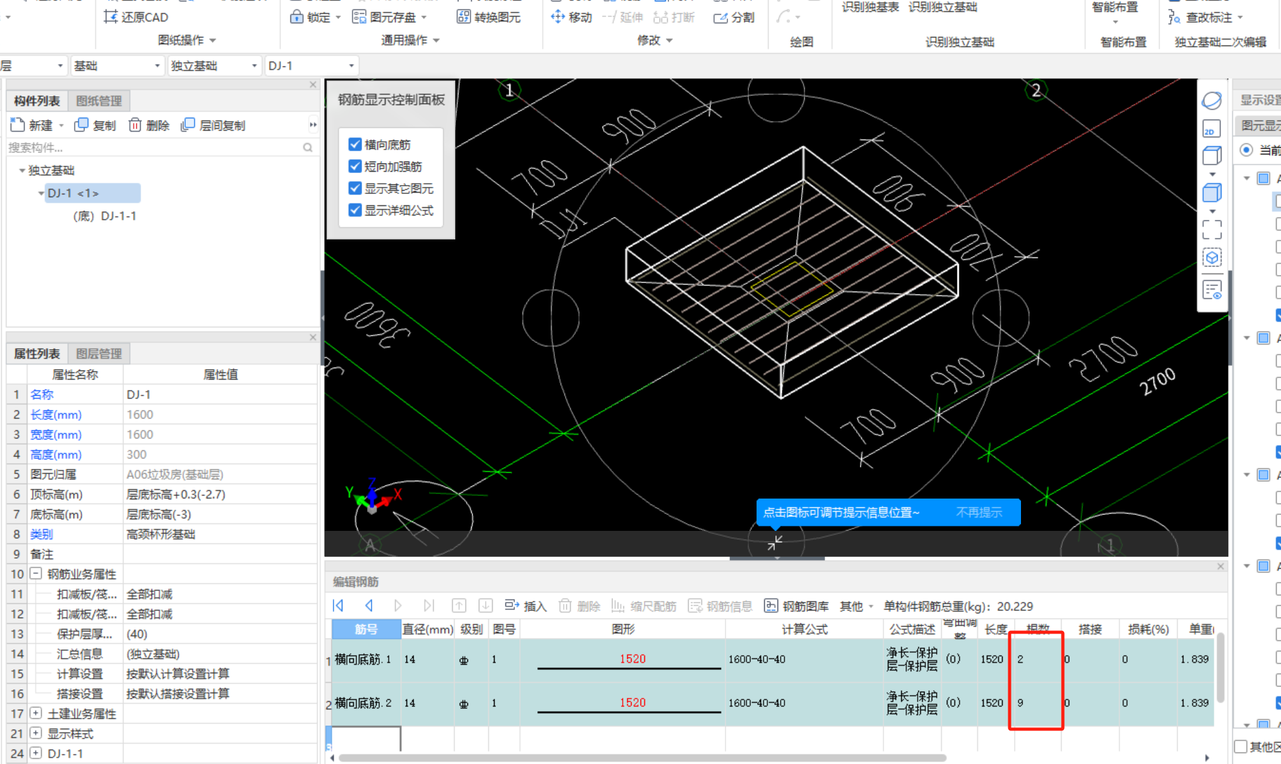Switch to the 属性列表 tab
The height and width of the screenshot is (764, 1281).
click(37, 353)
